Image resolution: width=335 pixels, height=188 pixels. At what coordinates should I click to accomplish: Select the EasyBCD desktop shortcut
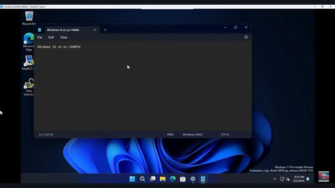[x=28, y=63]
